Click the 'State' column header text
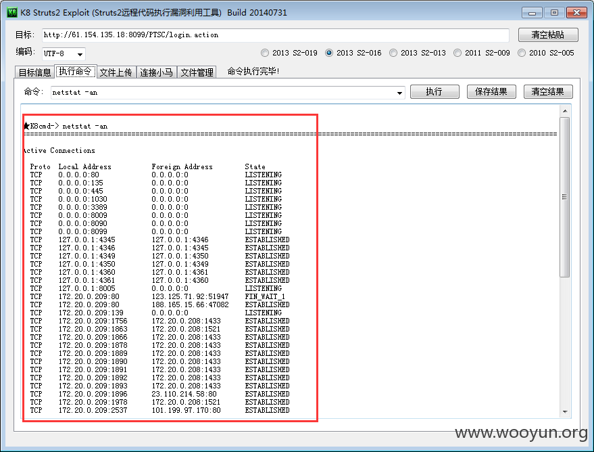 (x=255, y=167)
